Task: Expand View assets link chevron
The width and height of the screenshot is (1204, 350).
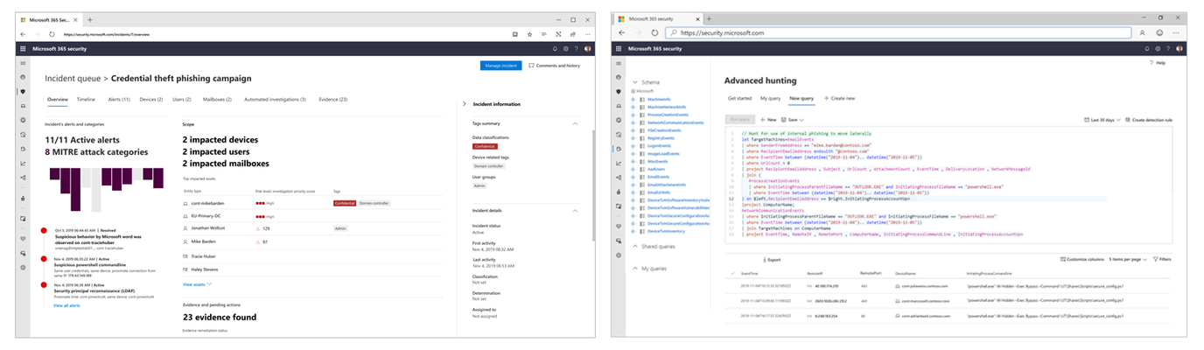Action: [x=209, y=284]
